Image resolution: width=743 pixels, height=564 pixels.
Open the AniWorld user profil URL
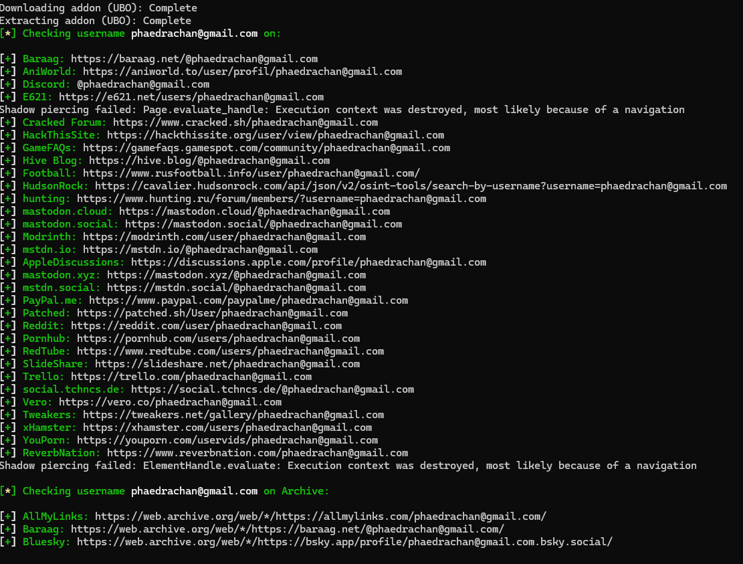coord(242,72)
